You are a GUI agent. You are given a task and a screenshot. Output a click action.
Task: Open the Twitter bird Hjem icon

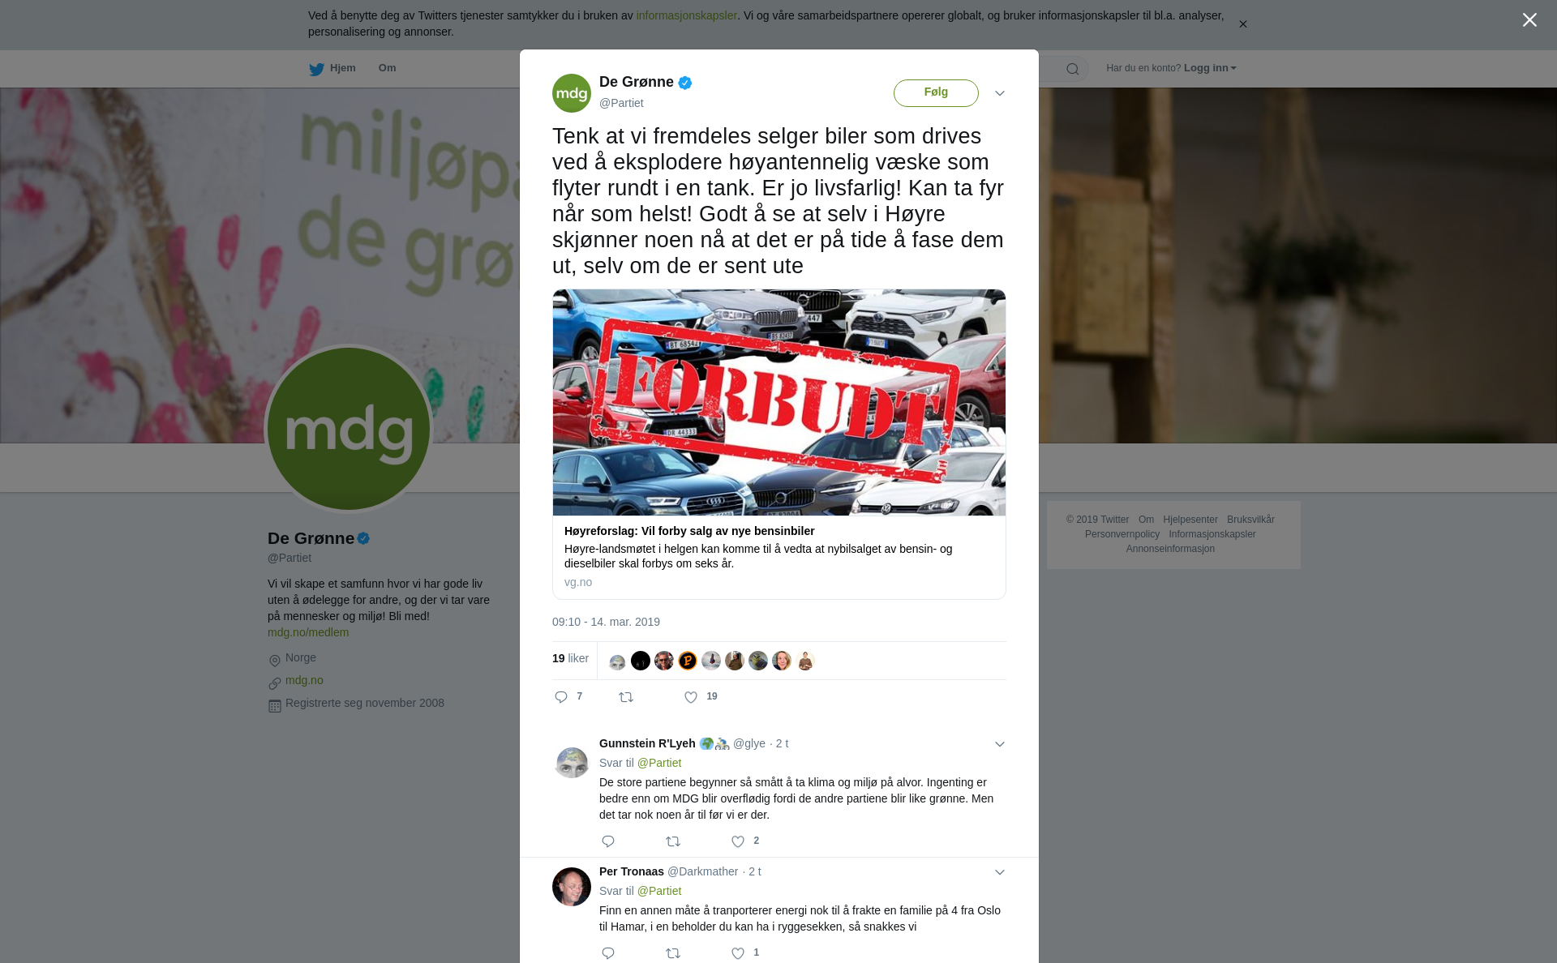[316, 69]
